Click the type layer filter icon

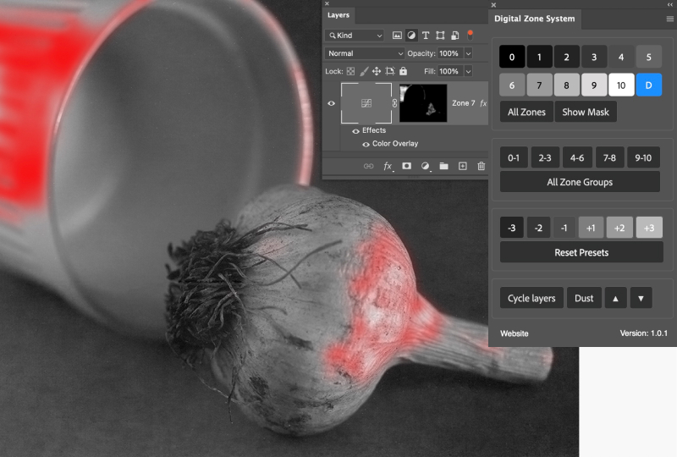pyautogui.click(x=426, y=36)
